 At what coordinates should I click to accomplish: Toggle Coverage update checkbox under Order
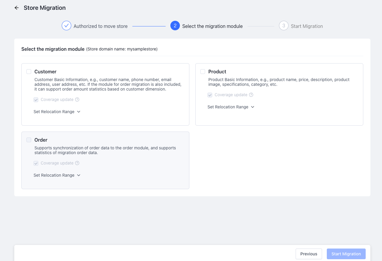click(36, 163)
